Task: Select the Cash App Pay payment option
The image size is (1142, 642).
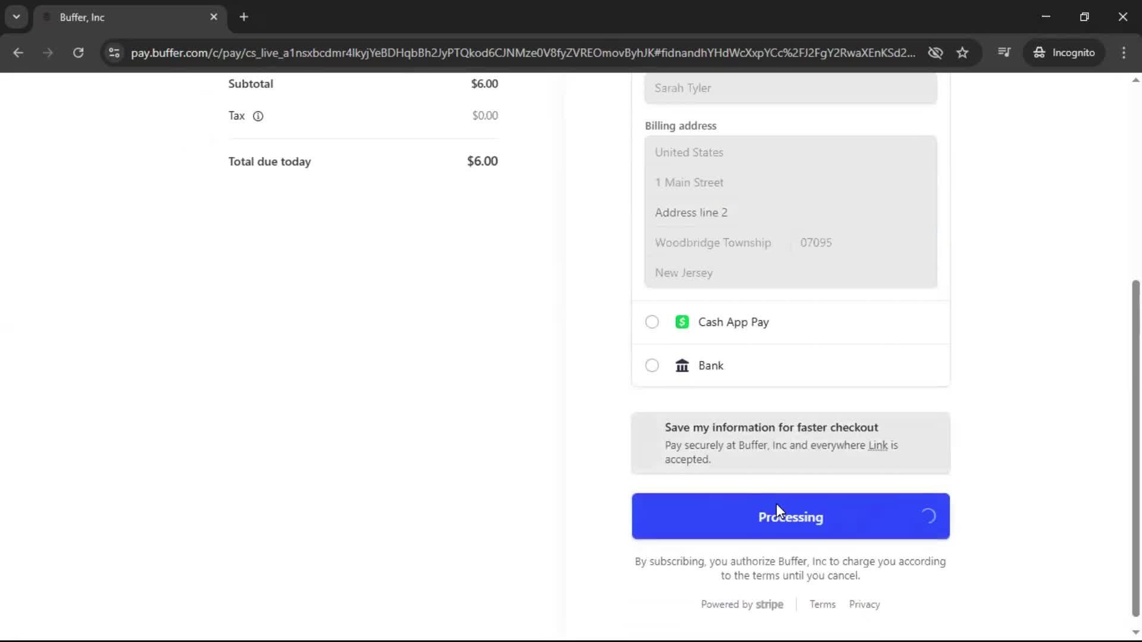Action: pos(652,322)
